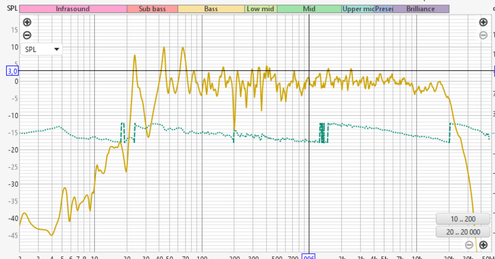Screen dimensions: 495x259
Task: Zoom in the left SPL axis
Action: (x=27, y=22)
